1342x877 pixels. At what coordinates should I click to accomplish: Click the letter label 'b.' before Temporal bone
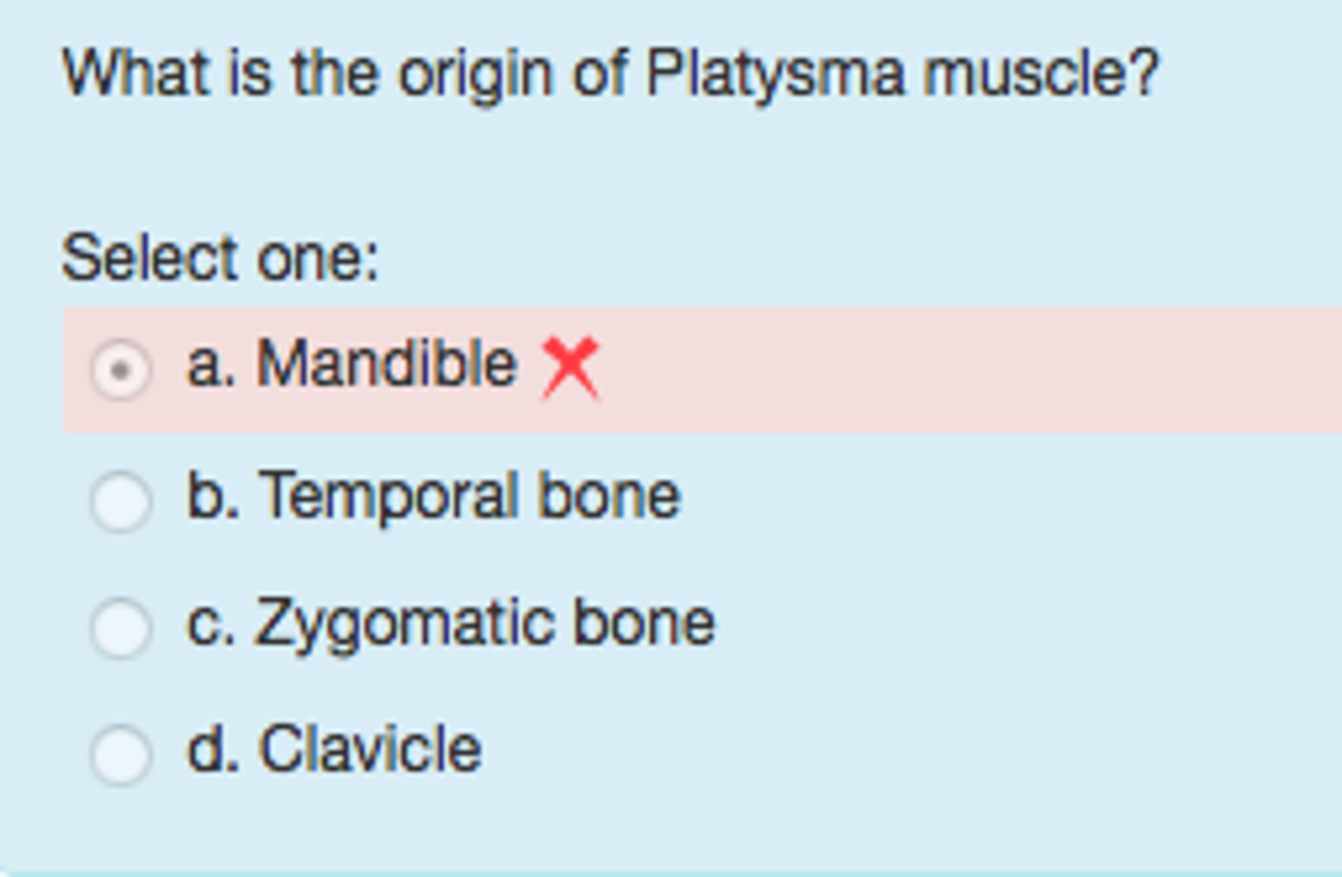coord(214,499)
